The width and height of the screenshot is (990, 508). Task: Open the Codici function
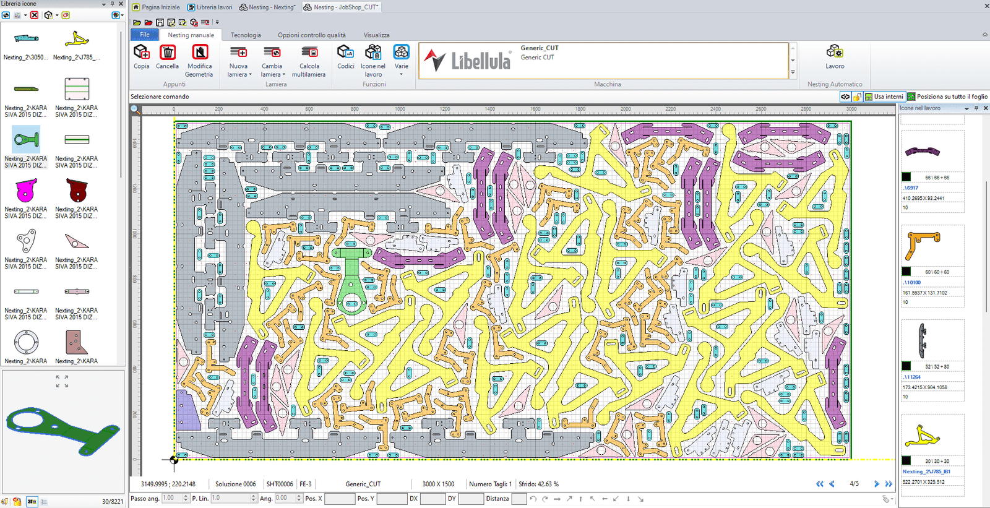click(x=345, y=53)
